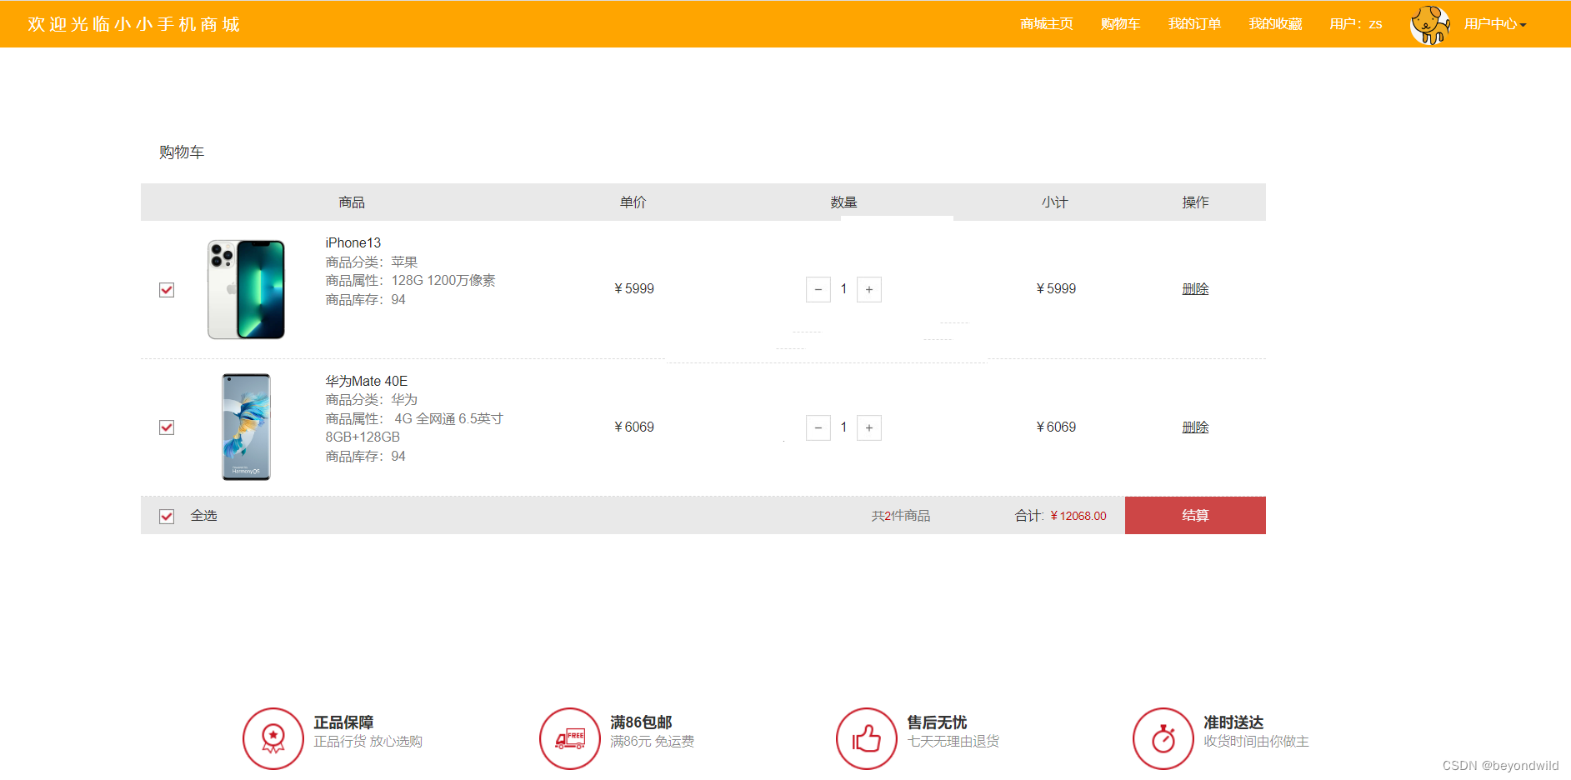Uncheck the 华为Mate 40E item checkbox
The width and height of the screenshot is (1571, 780).
(x=167, y=427)
